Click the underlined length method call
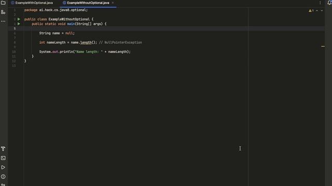The image size is (332, 186). (86, 42)
